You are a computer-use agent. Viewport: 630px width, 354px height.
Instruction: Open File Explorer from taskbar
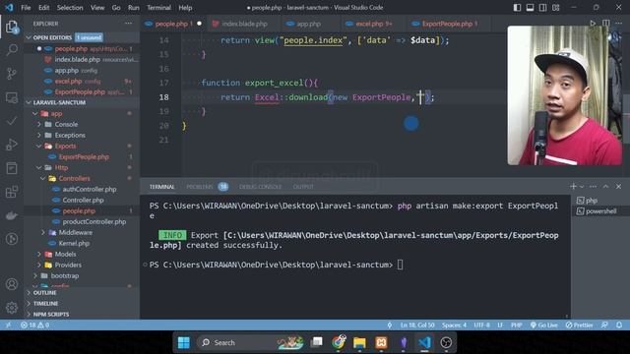click(359, 343)
